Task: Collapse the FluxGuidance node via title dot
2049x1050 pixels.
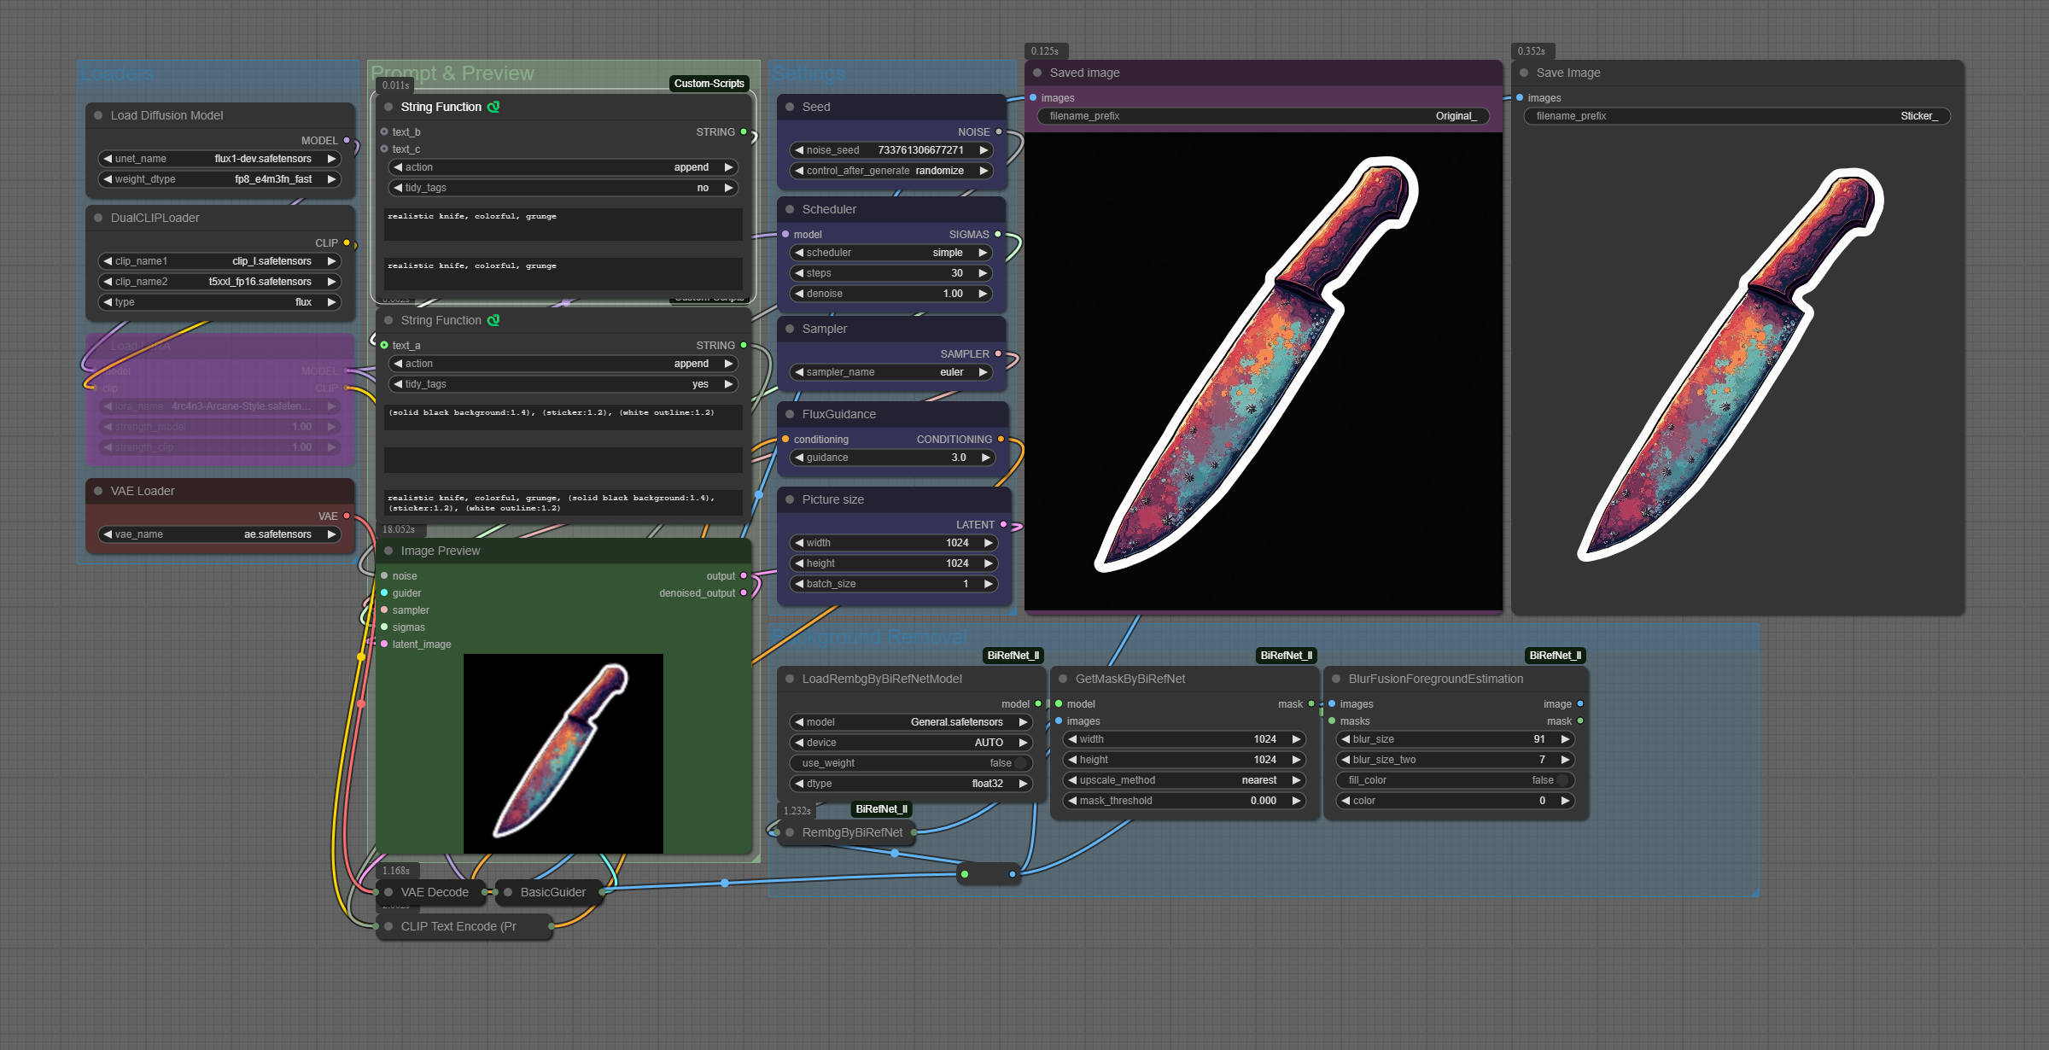Action: click(x=790, y=414)
